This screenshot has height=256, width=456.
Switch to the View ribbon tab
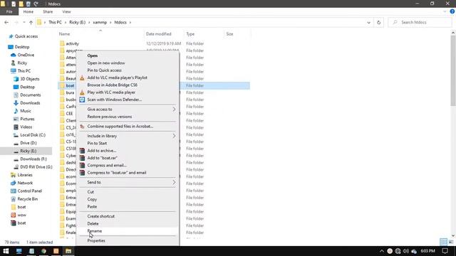click(66, 11)
